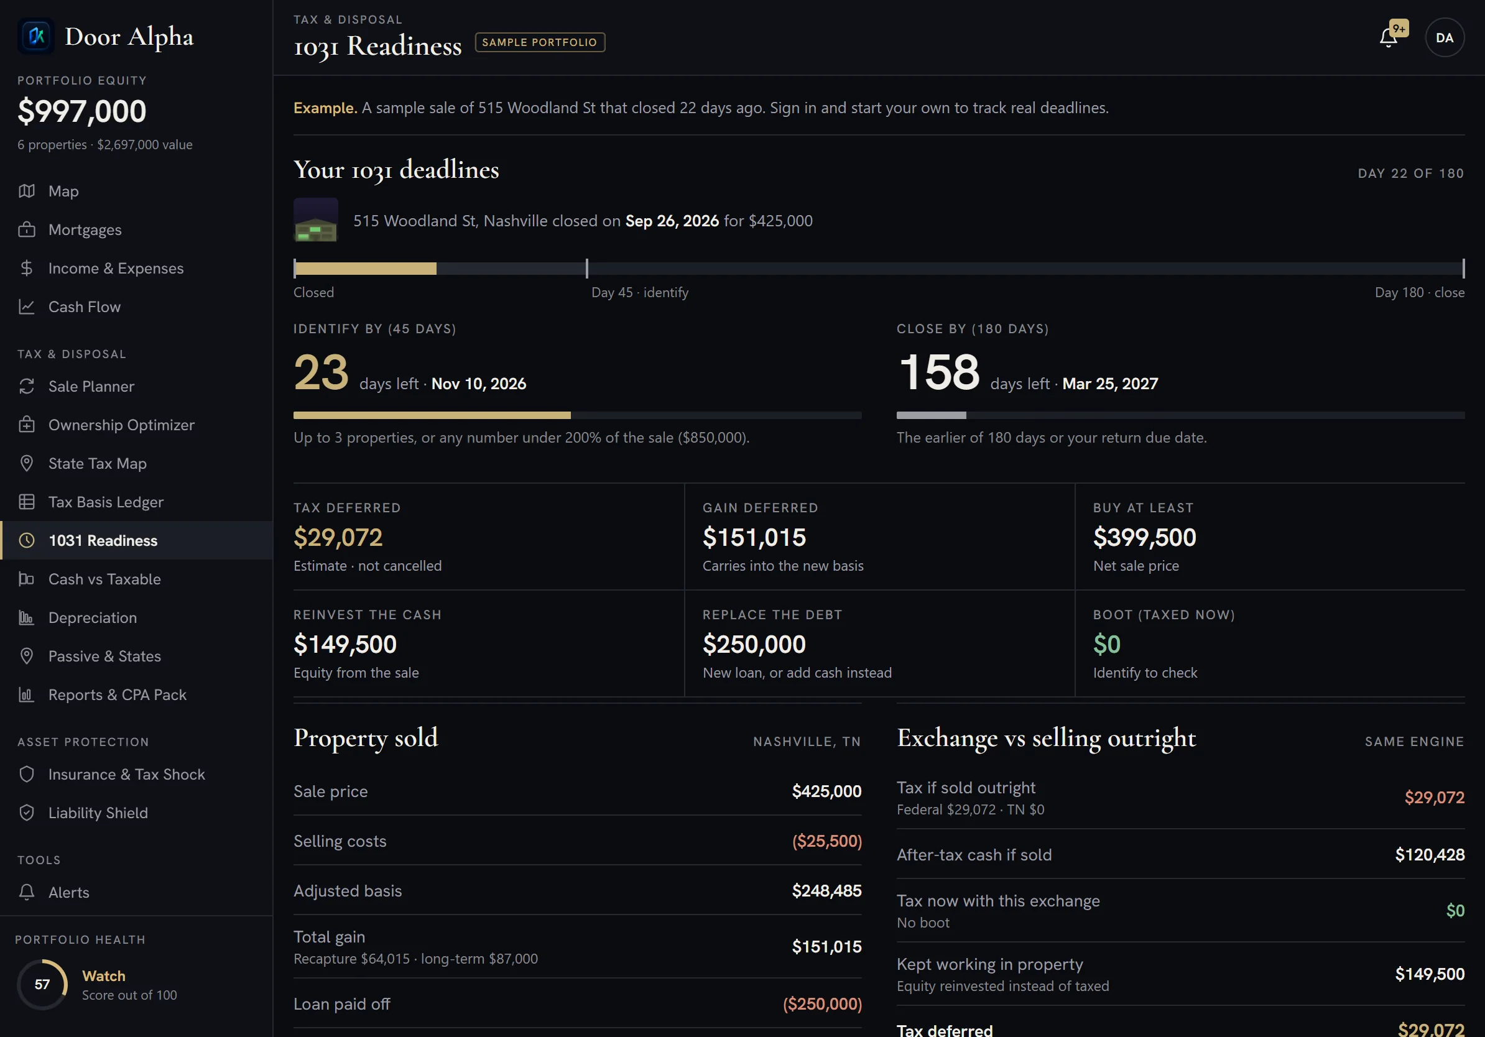
Task: Select Sale Planner in sidebar
Action: pyautogui.click(x=136, y=387)
